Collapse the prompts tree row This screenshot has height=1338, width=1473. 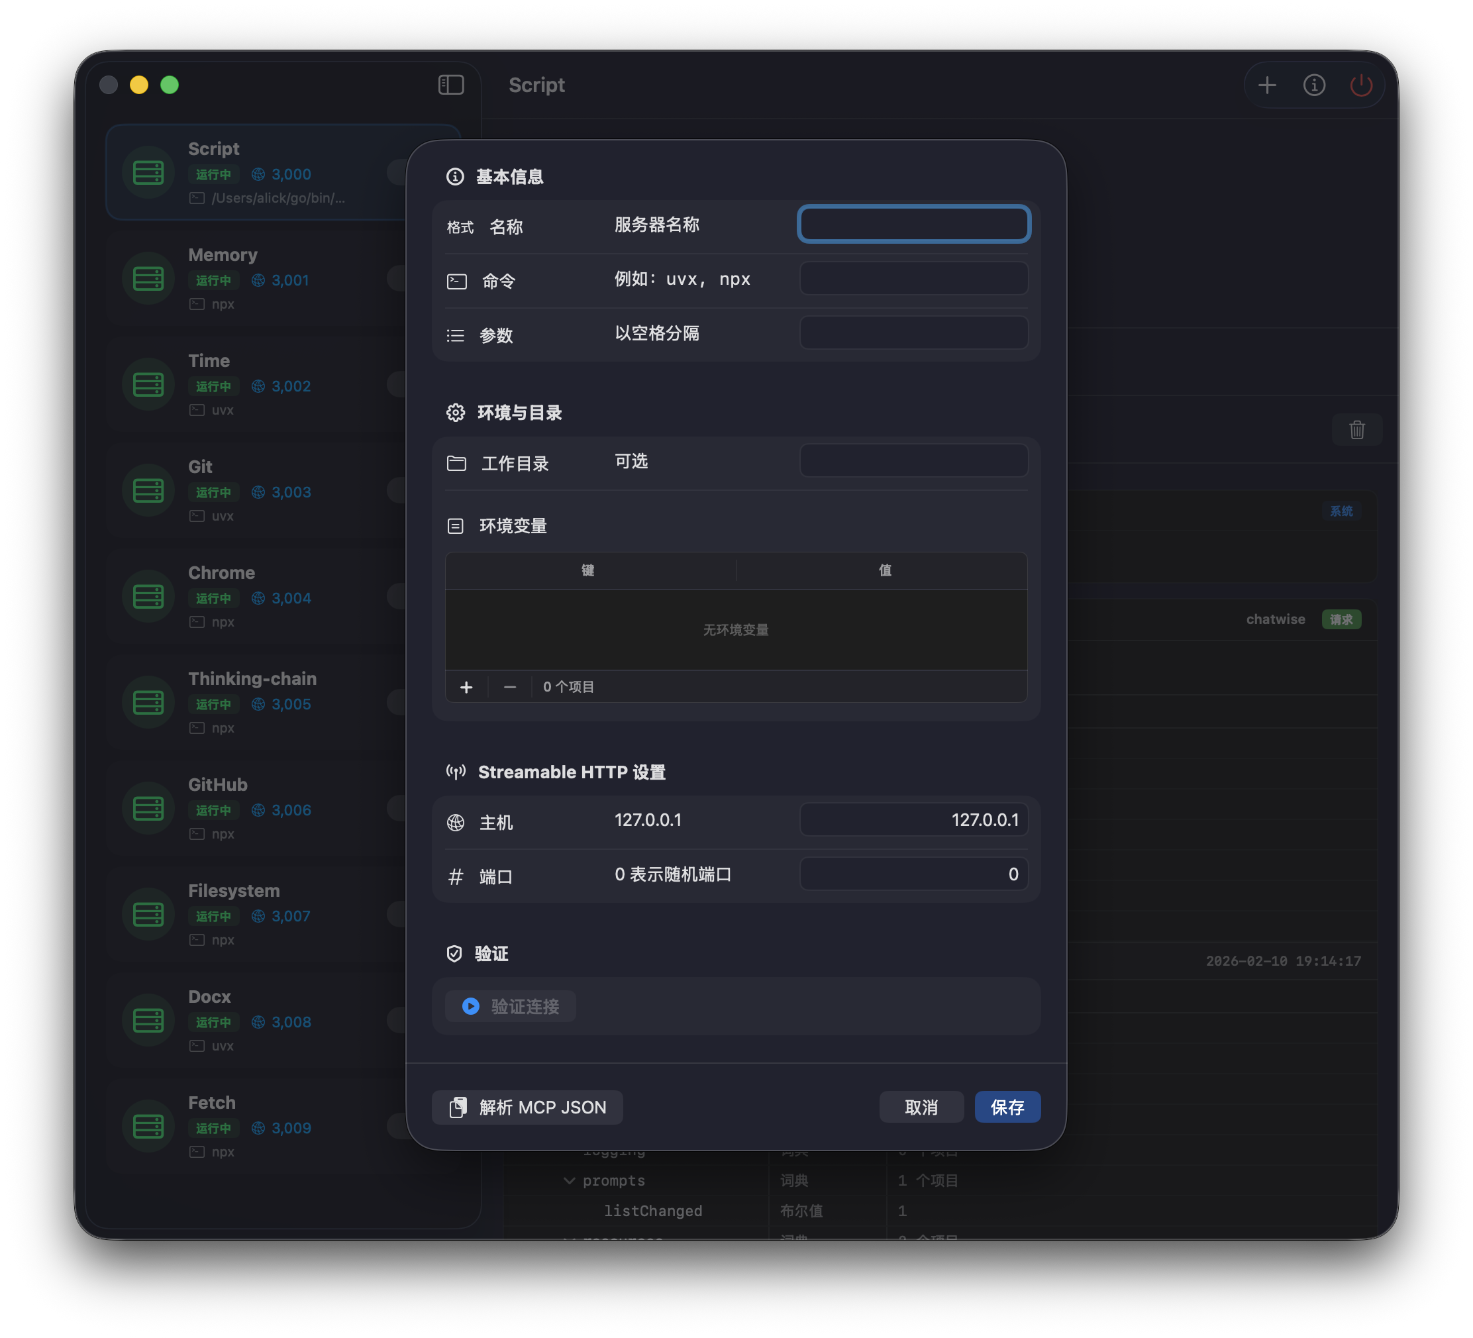[x=569, y=1181]
